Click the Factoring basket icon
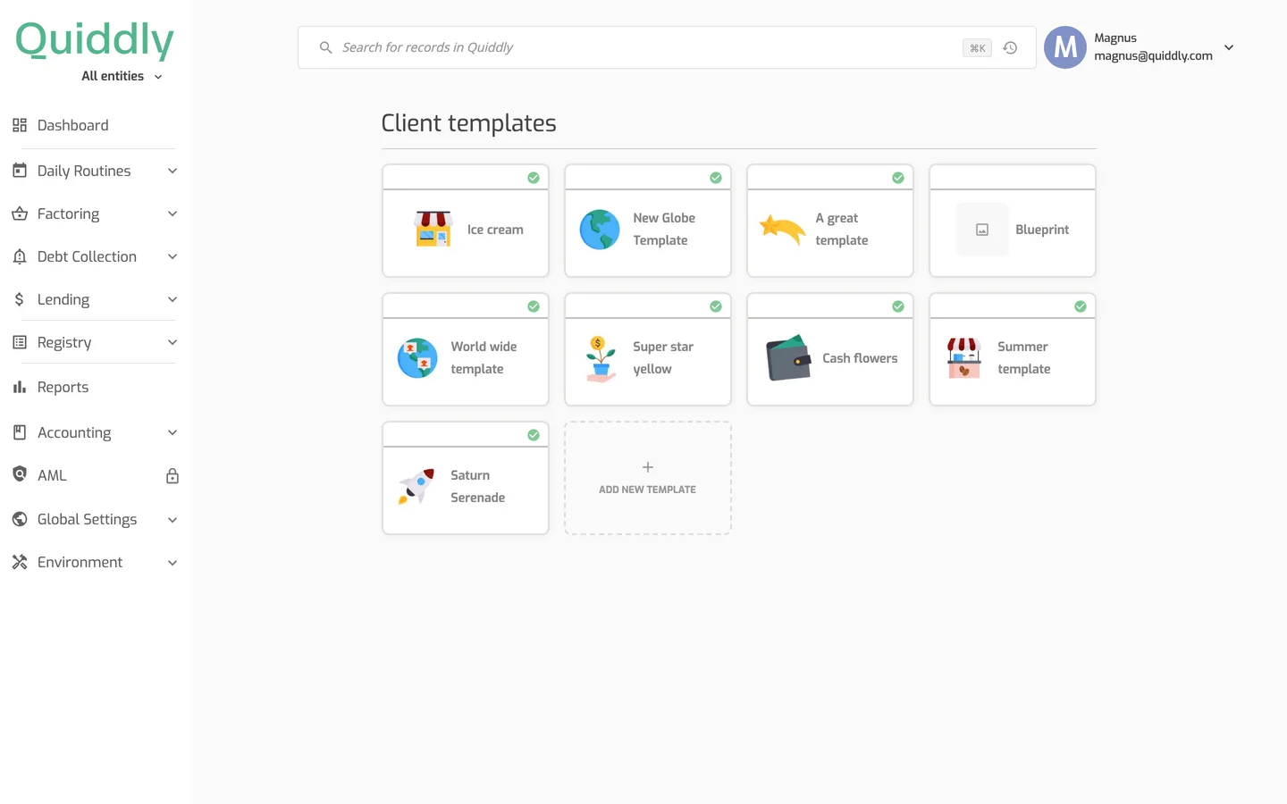 (20, 214)
